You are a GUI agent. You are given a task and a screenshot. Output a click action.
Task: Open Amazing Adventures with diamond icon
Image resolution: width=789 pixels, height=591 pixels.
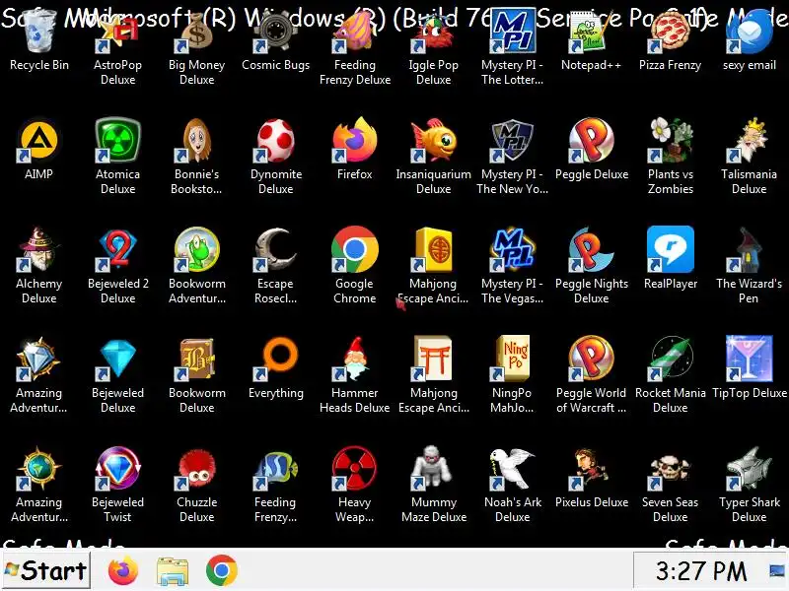pos(38,359)
